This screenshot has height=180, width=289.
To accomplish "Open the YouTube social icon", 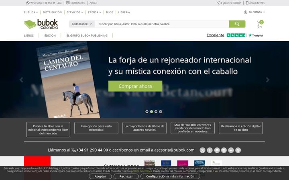I will [217, 150].
